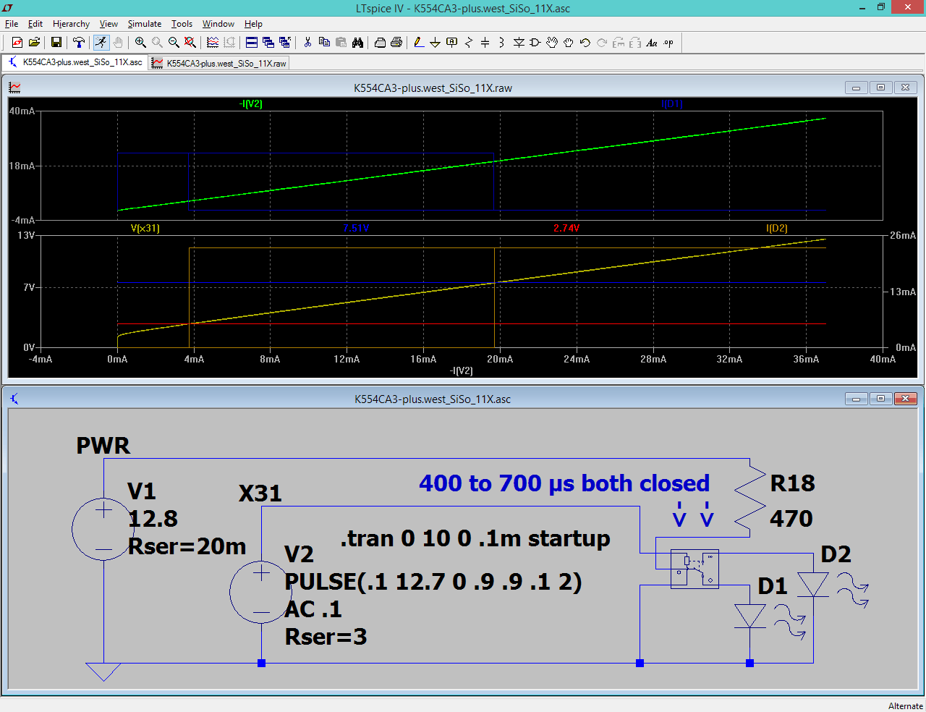Viewport: 926px width, 712px height.
Task: Click the Find binoculars icon
Action: pyautogui.click(x=357, y=43)
